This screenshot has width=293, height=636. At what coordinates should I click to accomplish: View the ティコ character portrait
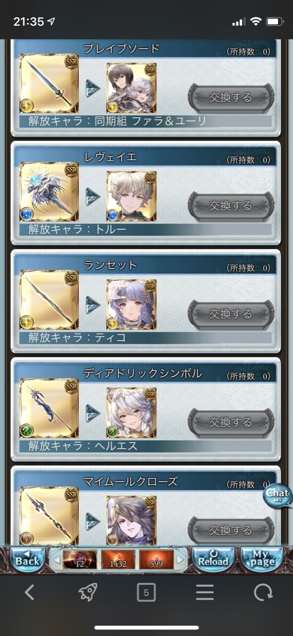(x=131, y=305)
